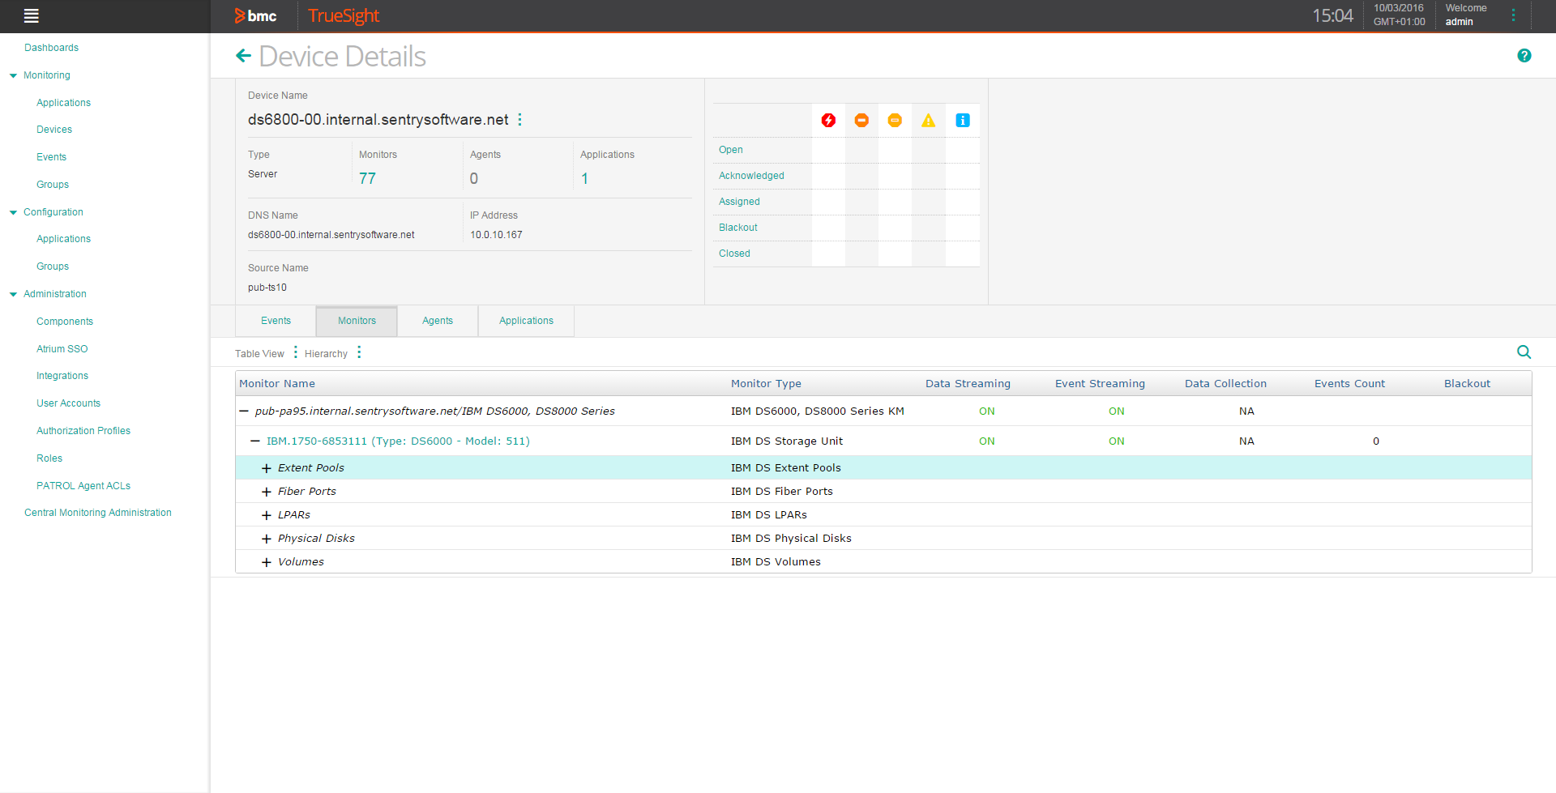Open the Applications tab
The width and height of the screenshot is (1556, 793).
(x=526, y=321)
